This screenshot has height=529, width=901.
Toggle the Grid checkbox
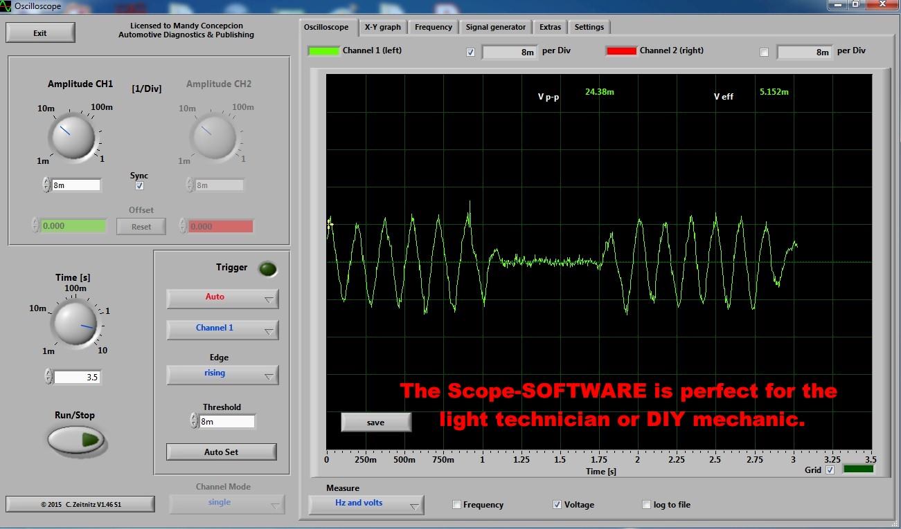(x=830, y=470)
